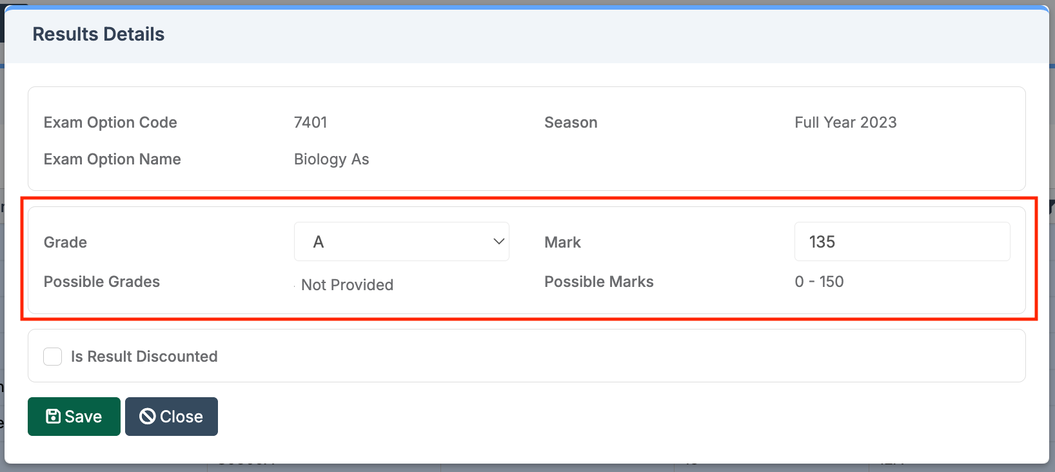The image size is (1055, 472).
Task: Click the Possible Grades label
Action: [102, 282]
